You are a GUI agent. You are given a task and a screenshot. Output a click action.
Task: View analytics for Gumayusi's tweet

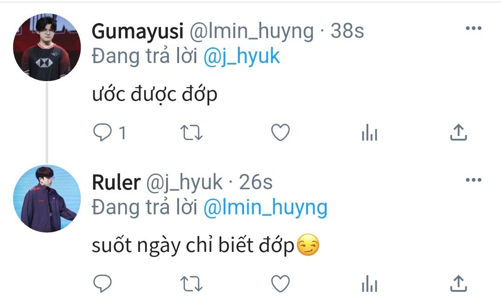[x=369, y=134]
